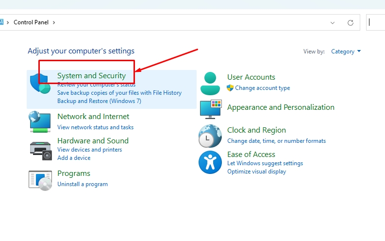The height and width of the screenshot is (241, 385).
Task: Open User Accounts category
Action: [251, 77]
